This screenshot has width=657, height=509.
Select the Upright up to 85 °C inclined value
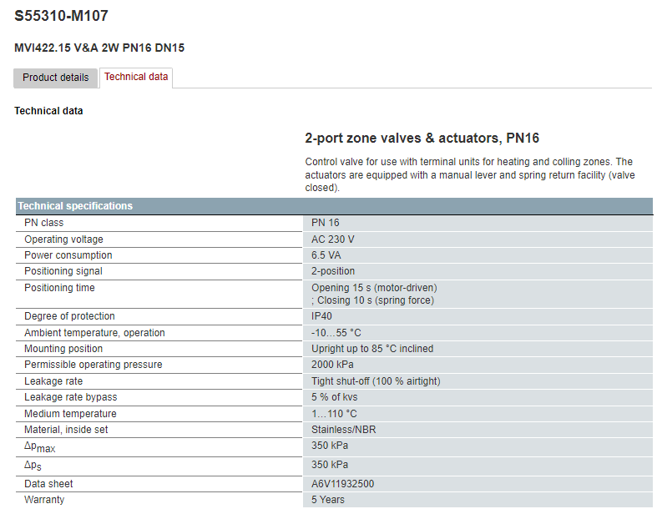(x=372, y=349)
